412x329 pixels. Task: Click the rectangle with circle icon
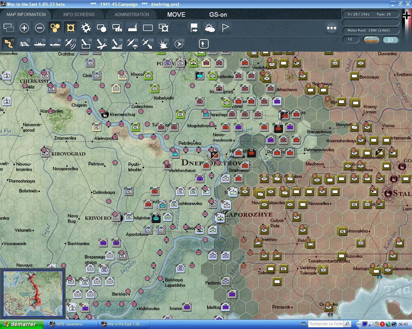coord(101,28)
